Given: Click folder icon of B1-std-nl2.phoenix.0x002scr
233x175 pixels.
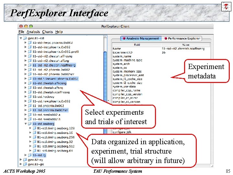Looking at the screenshot, I should [30, 74].
